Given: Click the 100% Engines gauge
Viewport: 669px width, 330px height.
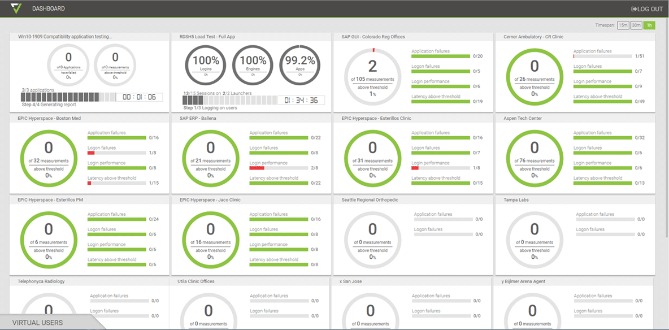Looking at the screenshot, I should click(253, 65).
